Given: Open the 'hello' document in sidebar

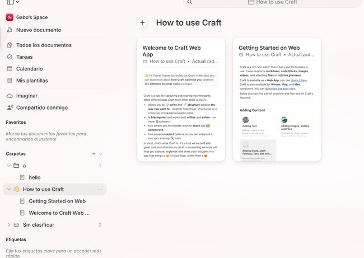Looking at the screenshot, I should pyautogui.click(x=34, y=177).
